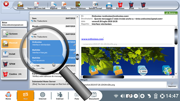Viewport: 180px width, 101px height.
Task: Compose new mail with Scrivere
Action: tap(14, 34)
